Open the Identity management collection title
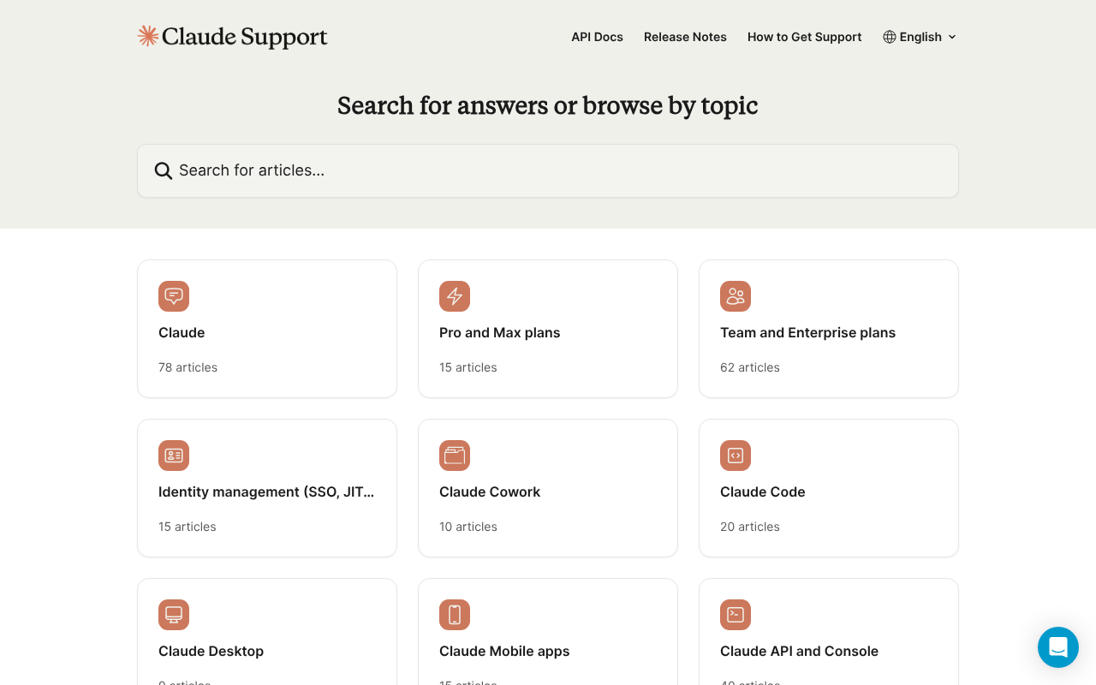Viewport: 1096px width, 685px height. (266, 491)
